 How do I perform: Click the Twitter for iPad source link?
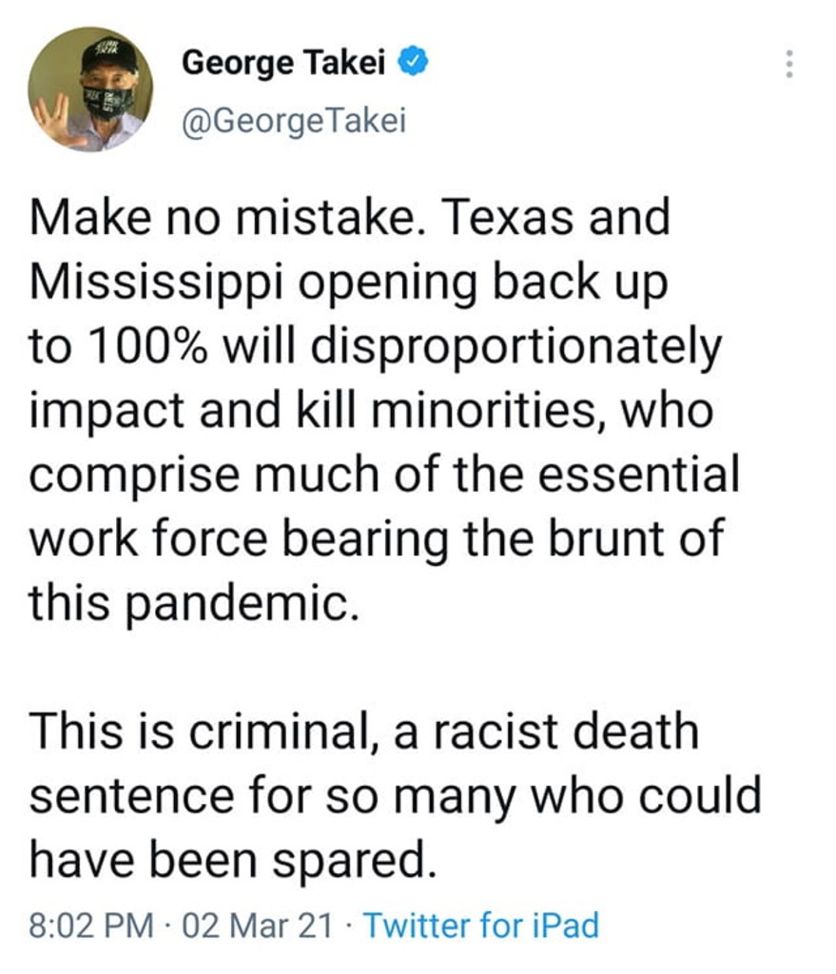[481, 925]
